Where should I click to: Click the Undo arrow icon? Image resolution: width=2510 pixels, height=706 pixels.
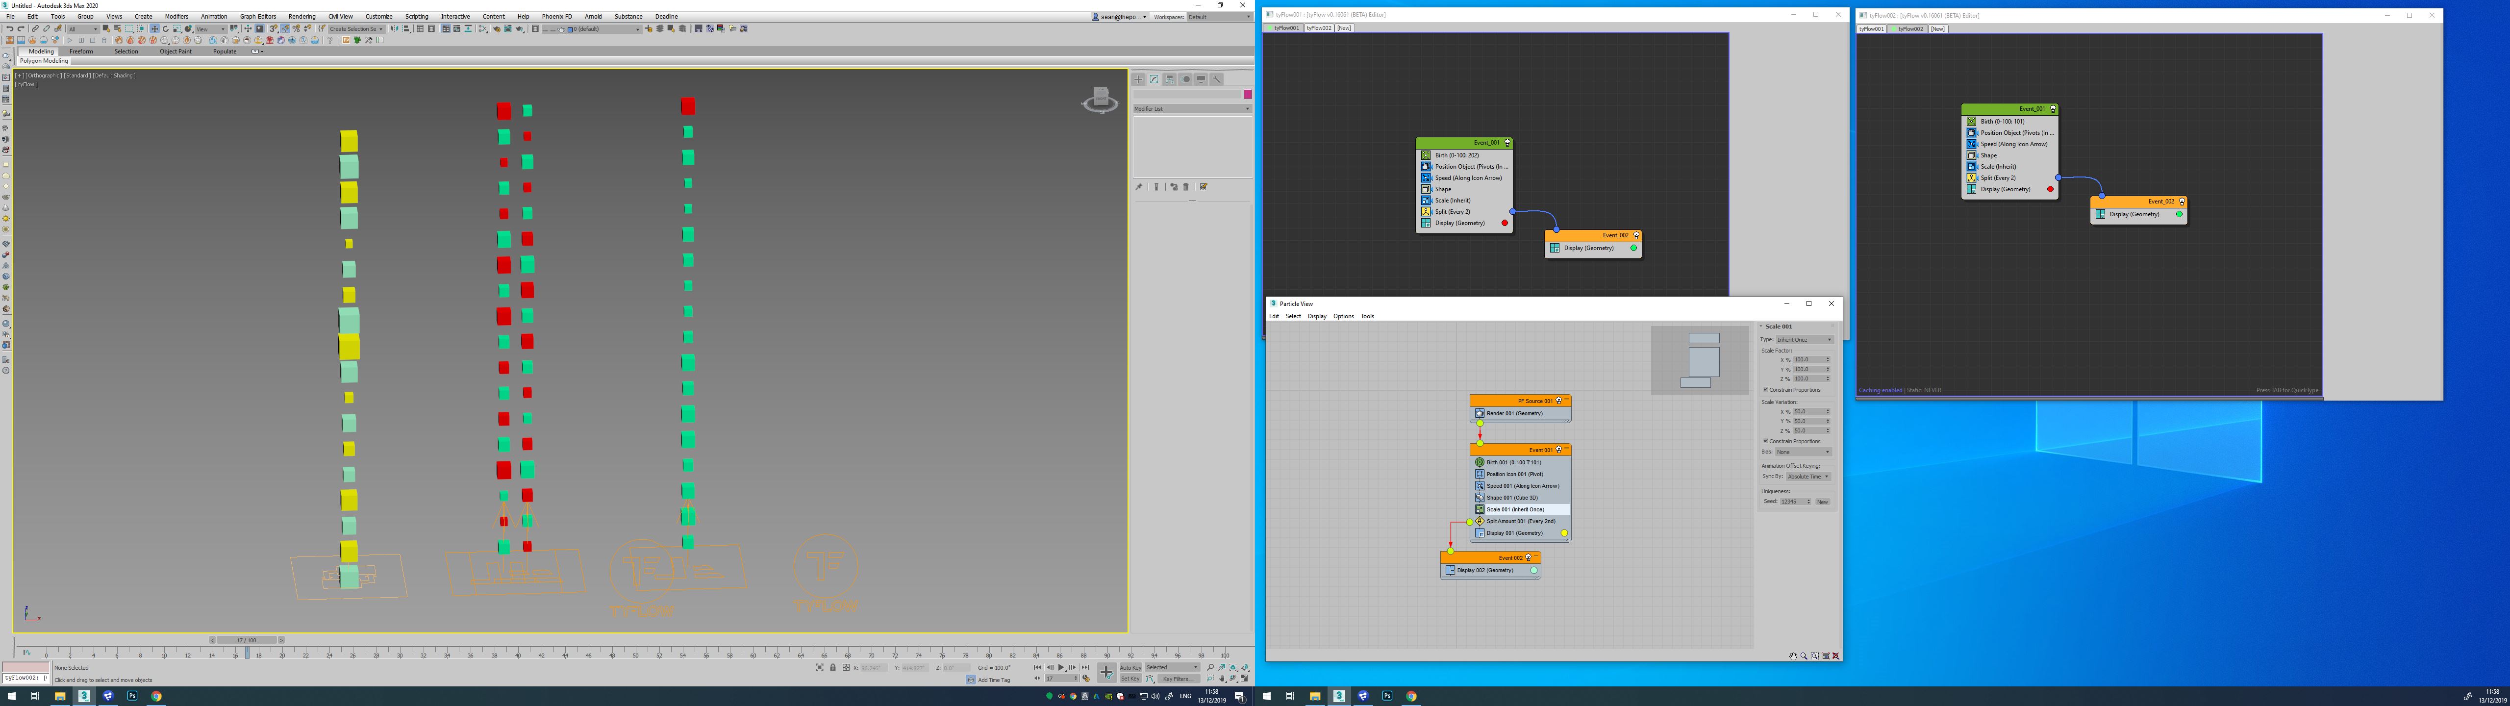pyautogui.click(x=10, y=29)
